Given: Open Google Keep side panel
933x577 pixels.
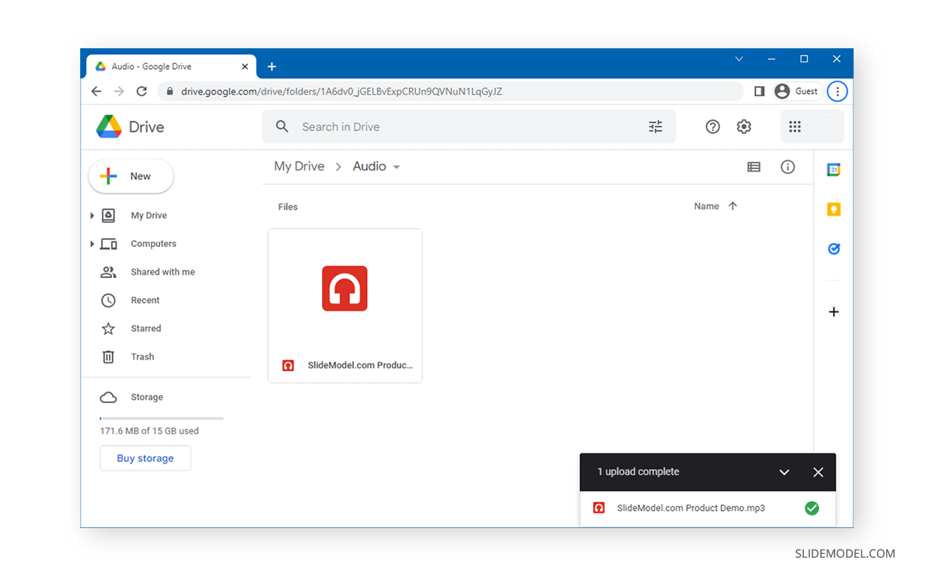Looking at the screenshot, I should coord(833,209).
